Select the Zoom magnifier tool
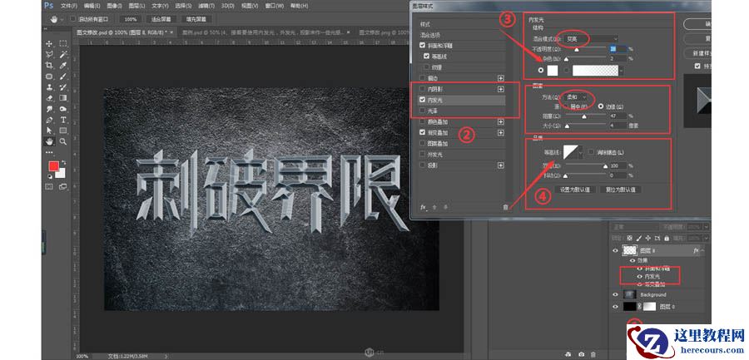Screen dimensions: 749x360 [63, 141]
